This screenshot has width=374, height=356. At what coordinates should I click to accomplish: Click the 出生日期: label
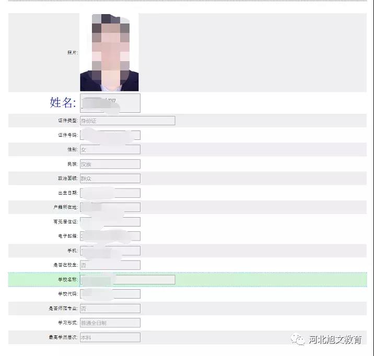(x=68, y=193)
